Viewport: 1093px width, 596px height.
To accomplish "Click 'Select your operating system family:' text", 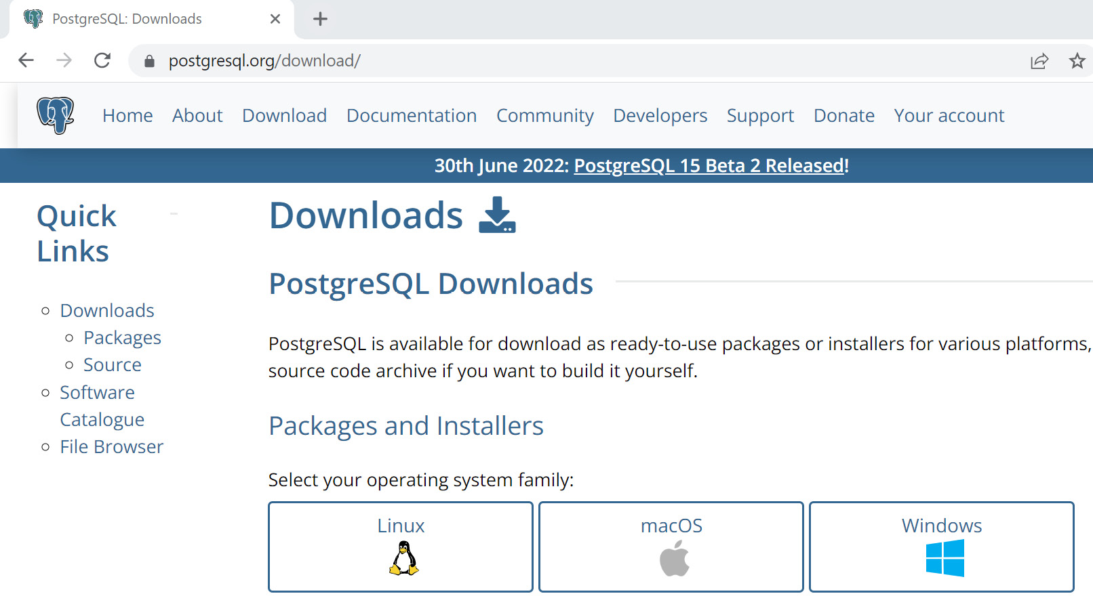I will (421, 480).
